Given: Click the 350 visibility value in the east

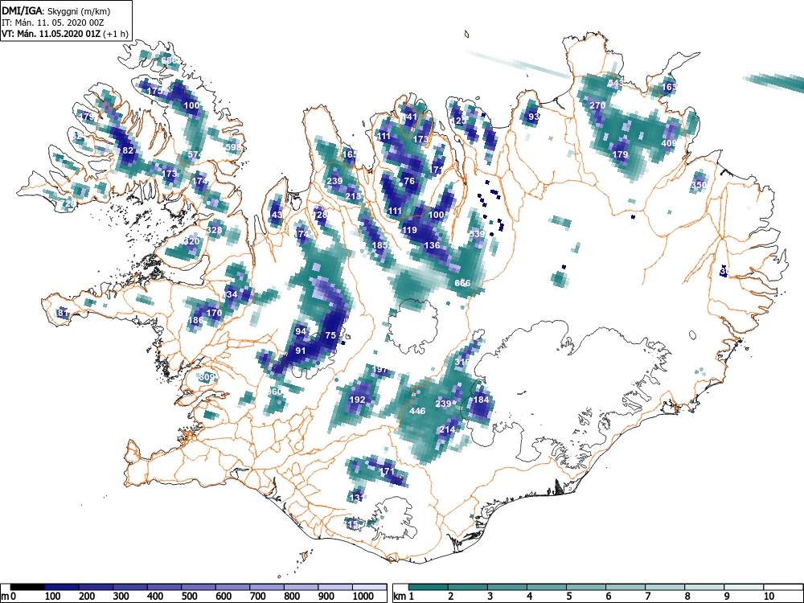Looking at the screenshot, I should coord(699,185).
